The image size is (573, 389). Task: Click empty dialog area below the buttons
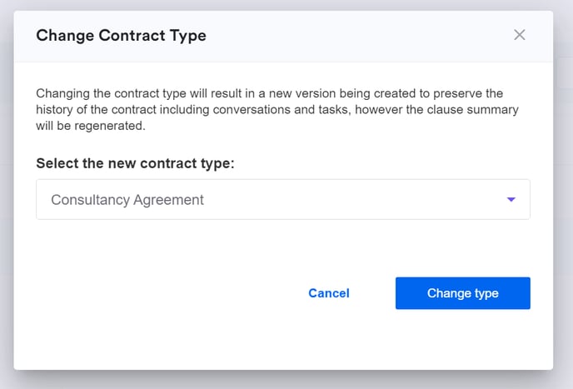pyautogui.click(x=283, y=343)
